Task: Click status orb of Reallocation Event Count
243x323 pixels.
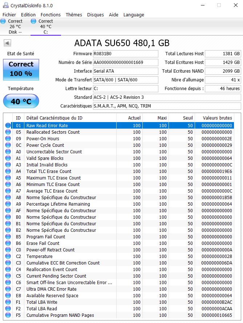Action: pos(8,269)
